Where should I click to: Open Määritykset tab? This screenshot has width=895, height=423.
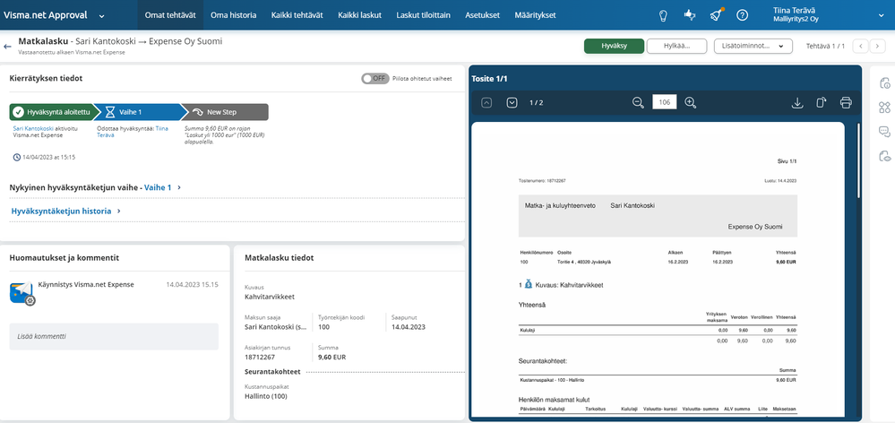click(535, 15)
